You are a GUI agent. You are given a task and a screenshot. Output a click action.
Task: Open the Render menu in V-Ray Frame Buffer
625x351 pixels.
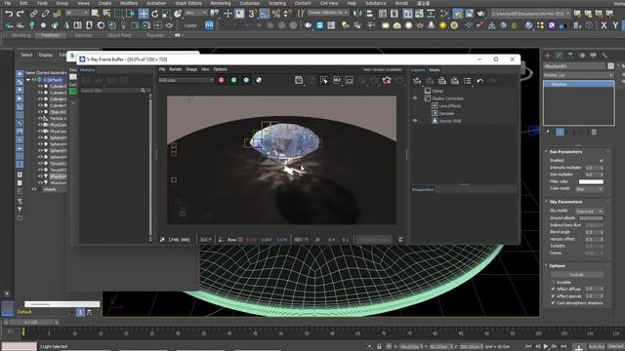176,69
